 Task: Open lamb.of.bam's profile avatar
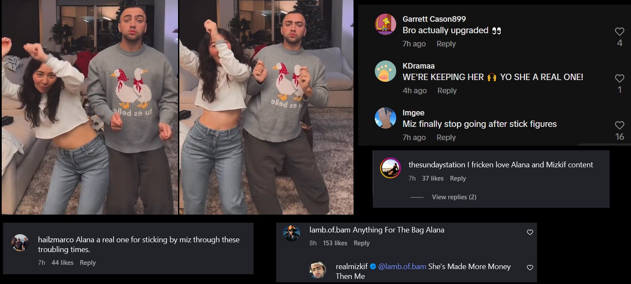click(x=292, y=233)
